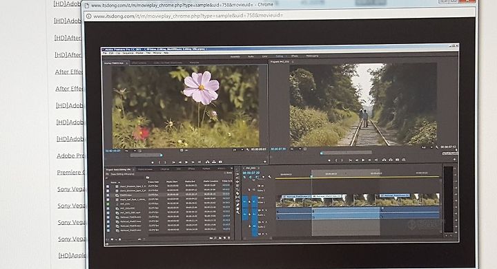Select third video clip on V1 track

[x=409, y=200]
